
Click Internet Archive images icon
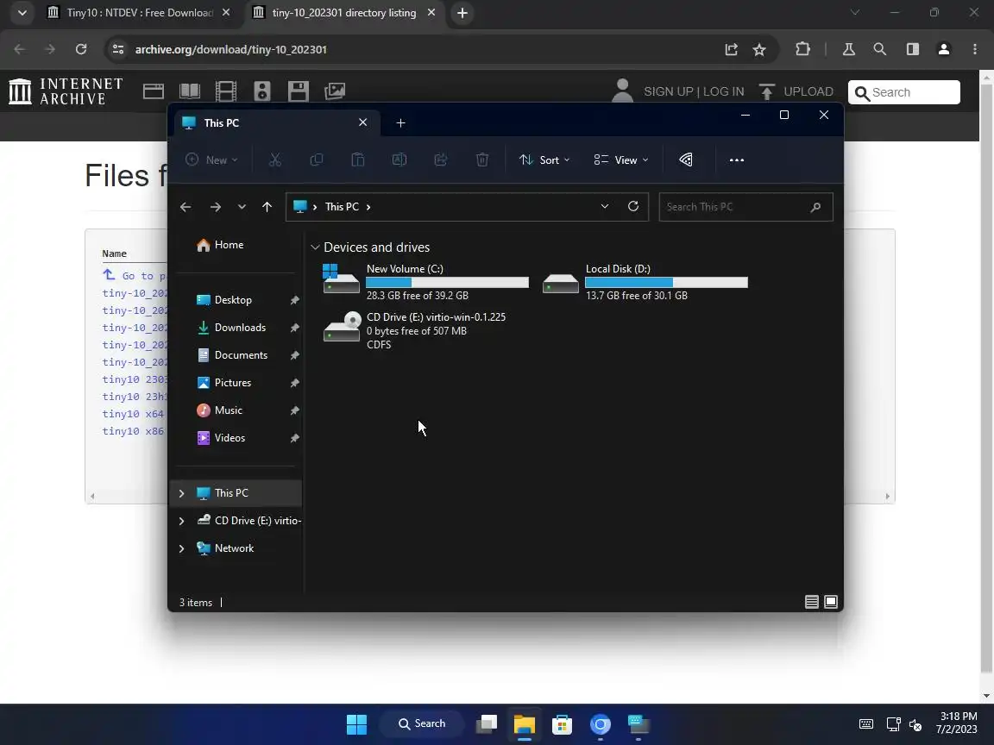point(335,91)
